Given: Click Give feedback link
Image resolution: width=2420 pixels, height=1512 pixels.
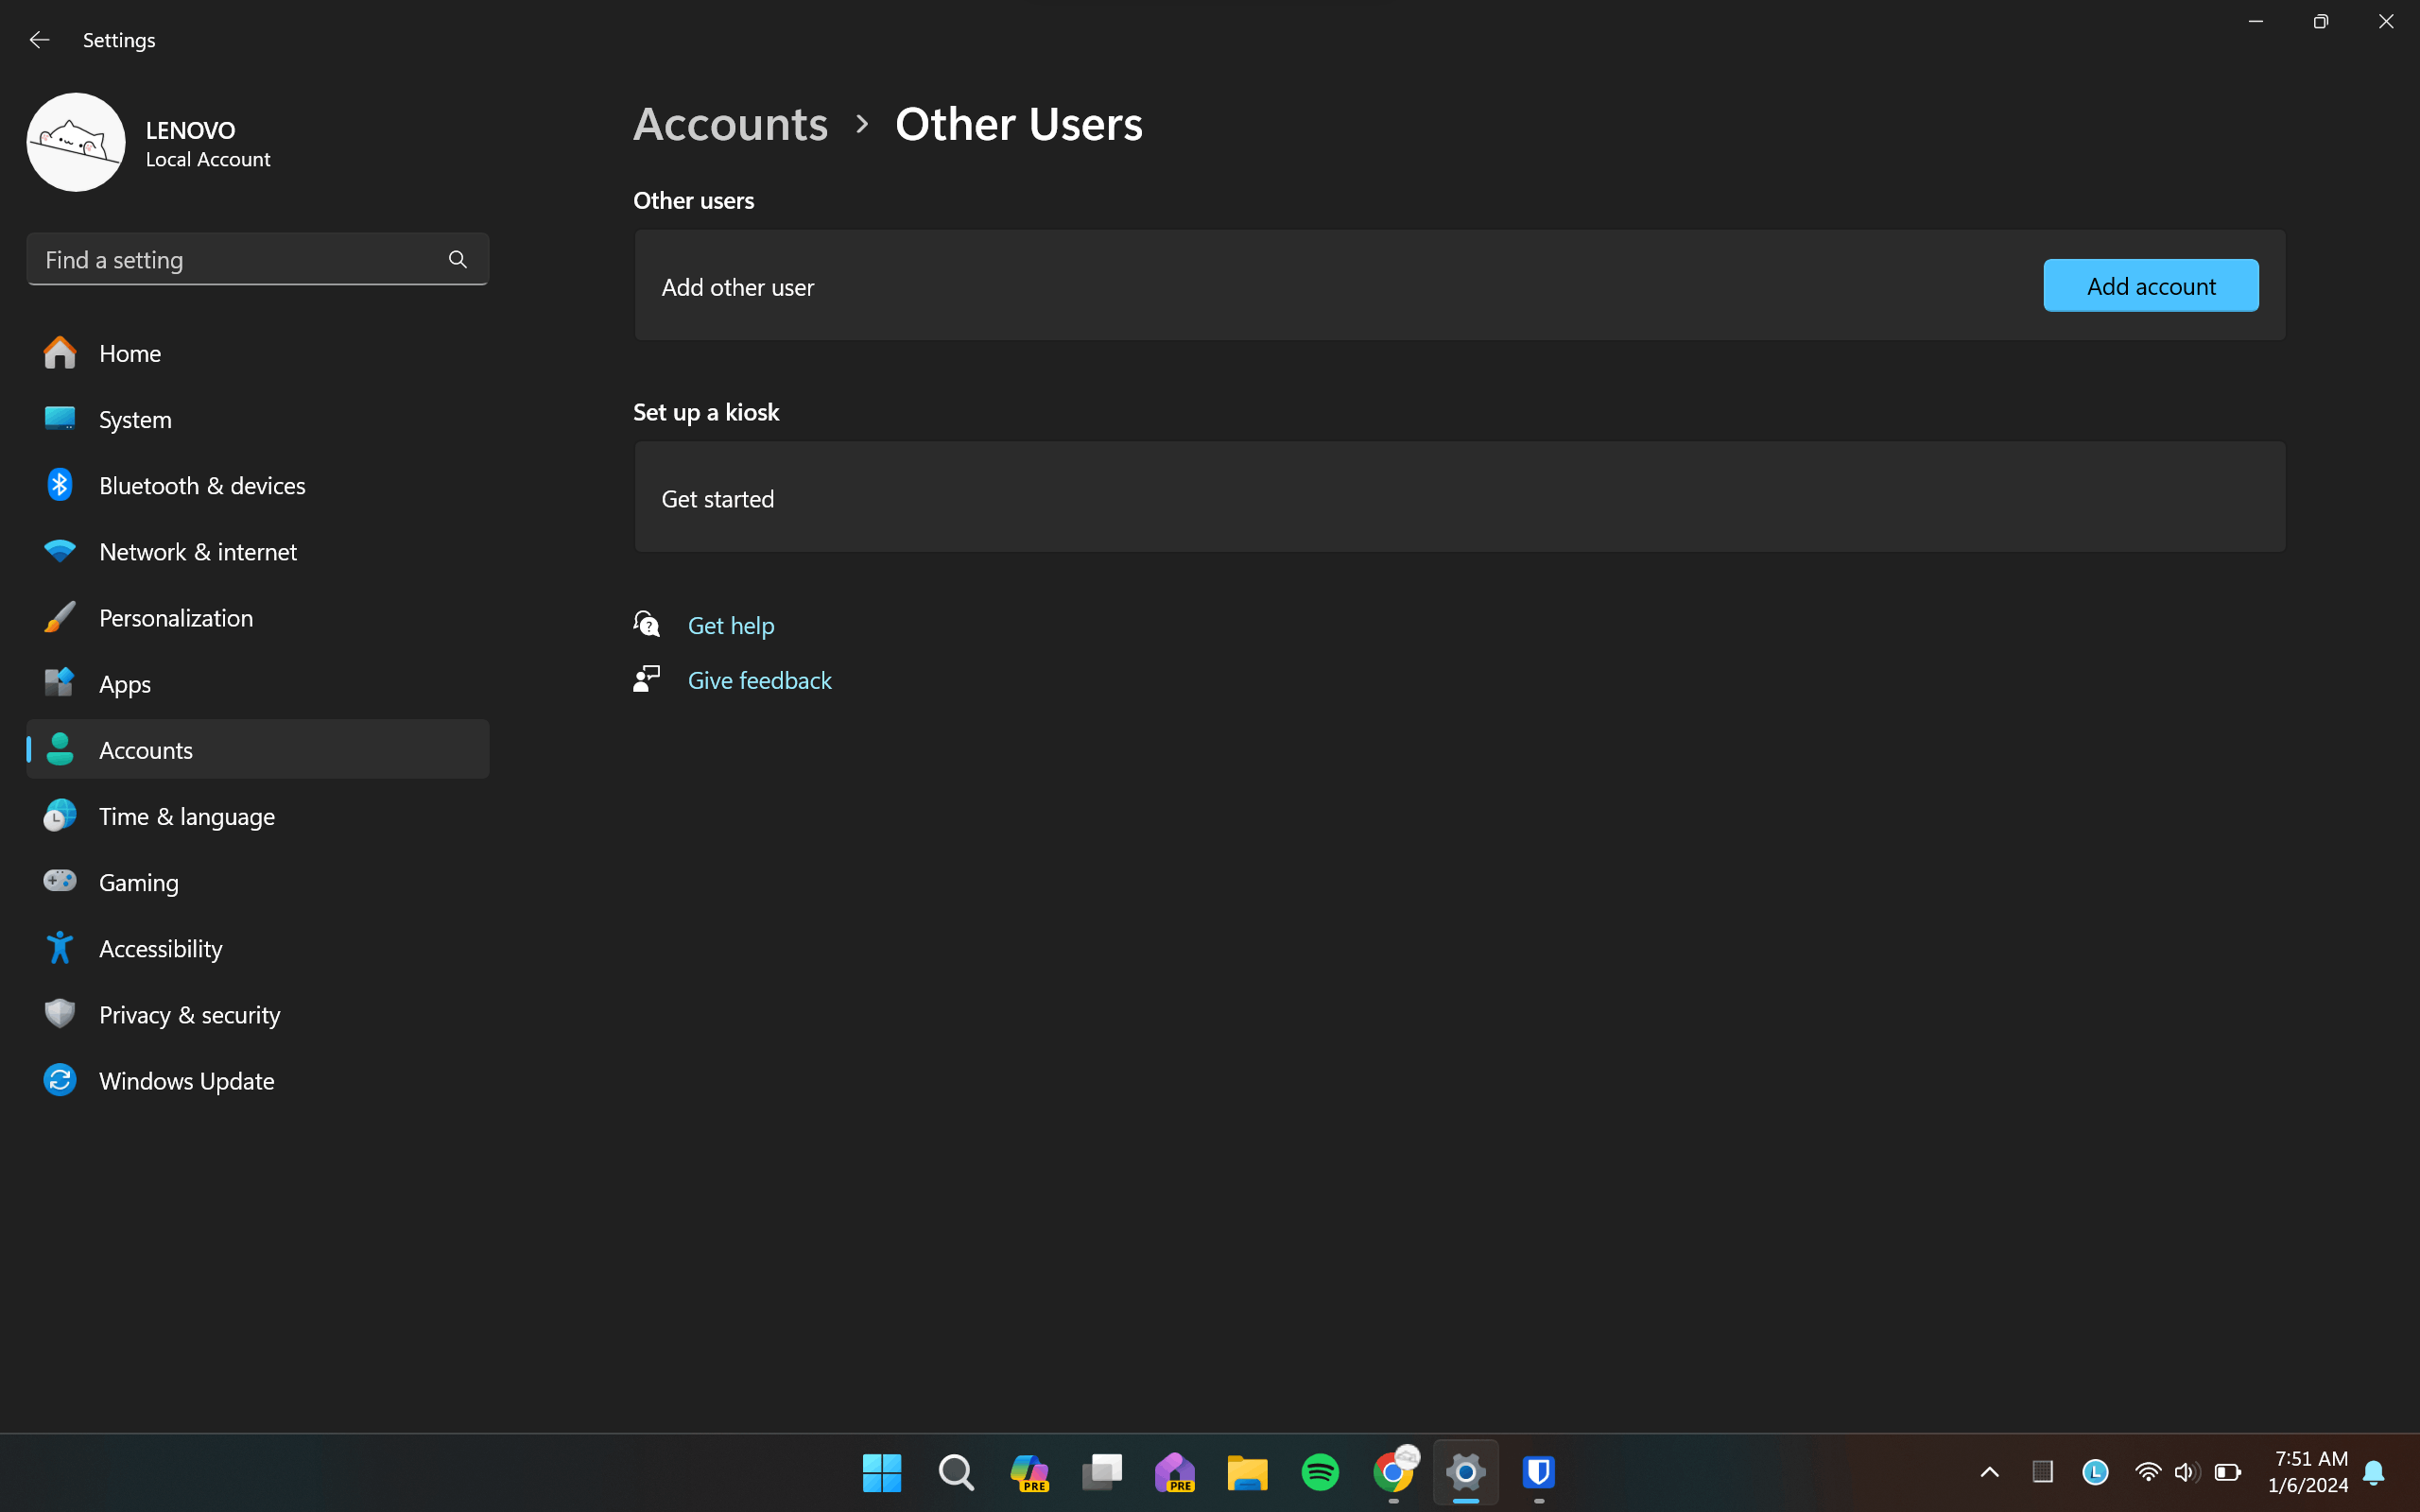Looking at the screenshot, I should (760, 679).
